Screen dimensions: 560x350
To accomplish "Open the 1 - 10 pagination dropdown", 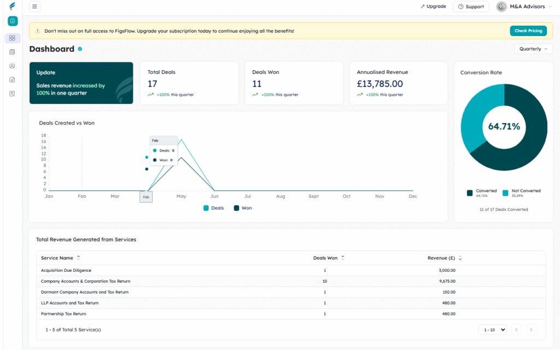I will click(x=492, y=329).
